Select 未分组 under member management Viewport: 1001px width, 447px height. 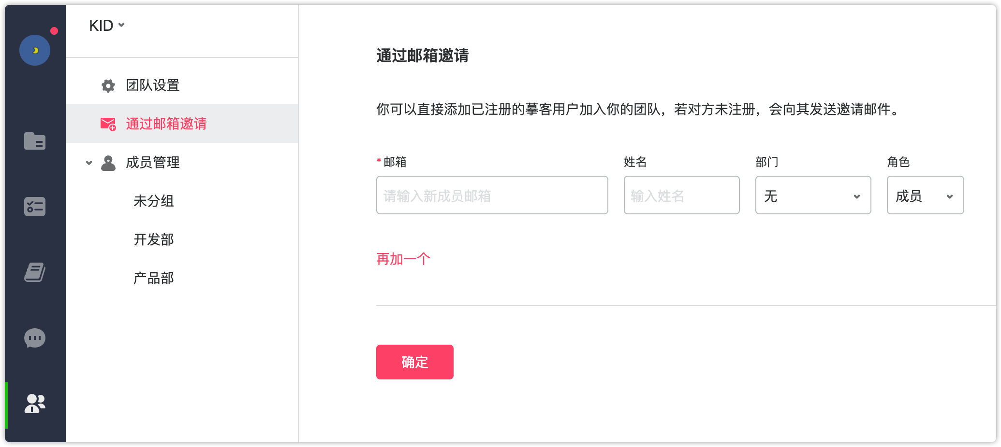click(154, 201)
